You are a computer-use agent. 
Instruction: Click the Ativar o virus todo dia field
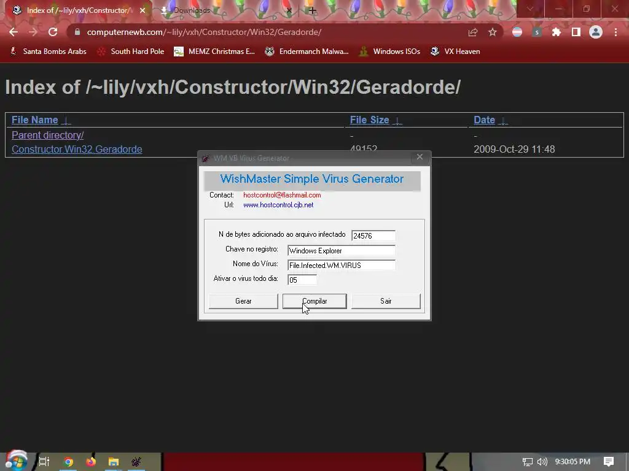coord(302,280)
